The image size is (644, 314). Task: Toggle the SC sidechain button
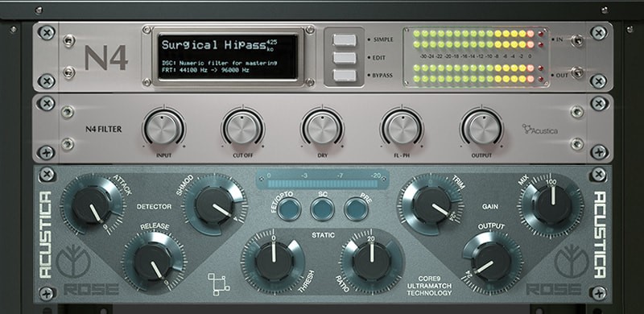(x=323, y=209)
